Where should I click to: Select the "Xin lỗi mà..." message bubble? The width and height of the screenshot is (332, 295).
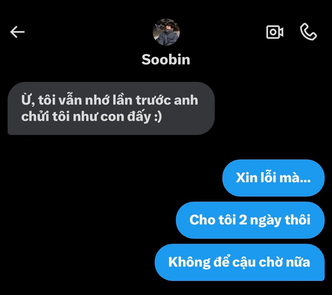(273, 178)
